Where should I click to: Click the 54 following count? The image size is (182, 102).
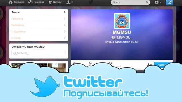90,63
